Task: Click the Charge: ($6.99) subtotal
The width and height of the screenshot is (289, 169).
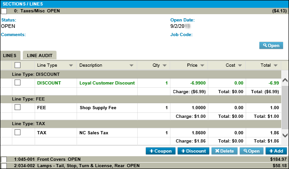Action: 189,92
